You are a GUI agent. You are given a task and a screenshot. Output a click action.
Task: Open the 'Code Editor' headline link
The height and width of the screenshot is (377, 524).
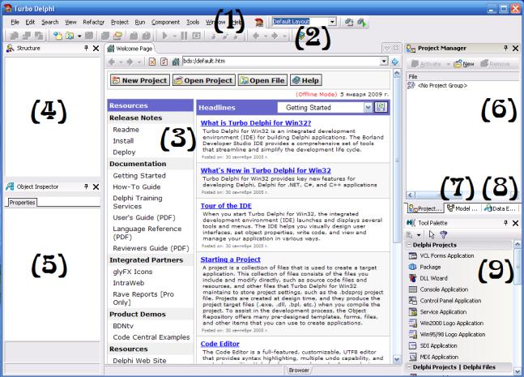(220, 344)
